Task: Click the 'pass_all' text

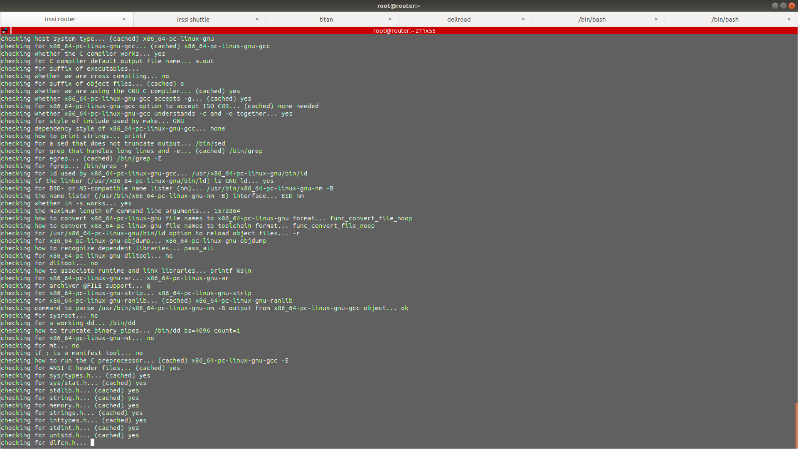Action: coord(199,248)
